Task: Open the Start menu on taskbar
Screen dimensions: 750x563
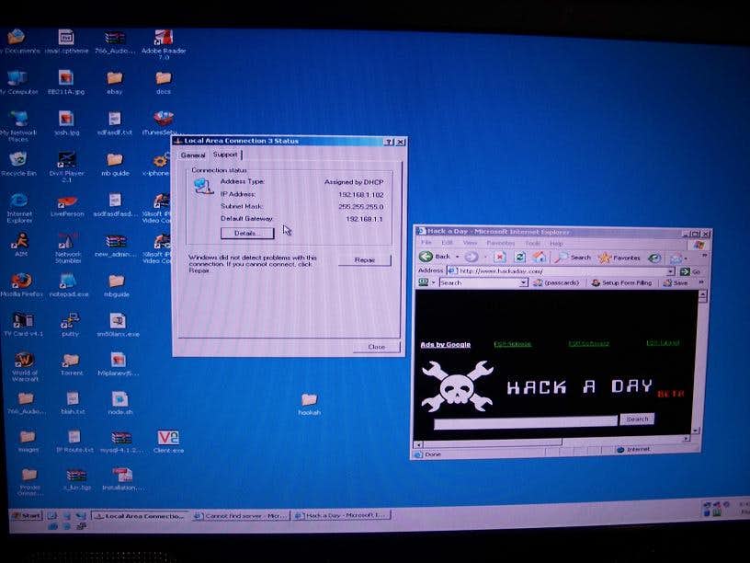Action: 28,517
